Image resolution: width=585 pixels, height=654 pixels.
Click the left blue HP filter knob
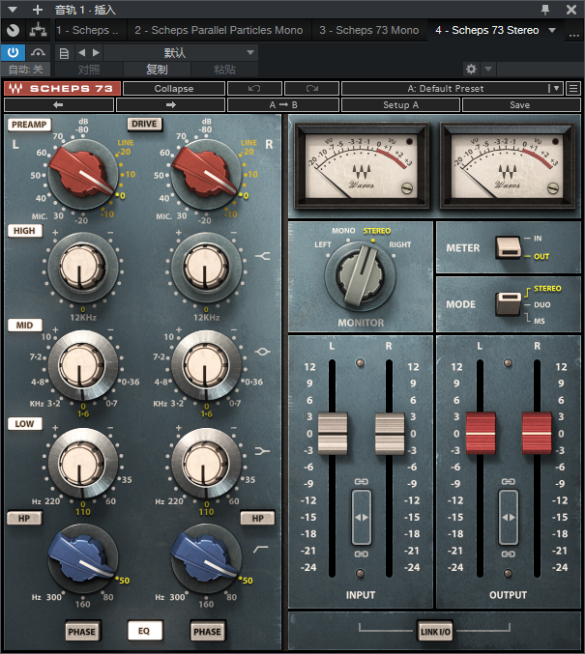[x=83, y=559]
